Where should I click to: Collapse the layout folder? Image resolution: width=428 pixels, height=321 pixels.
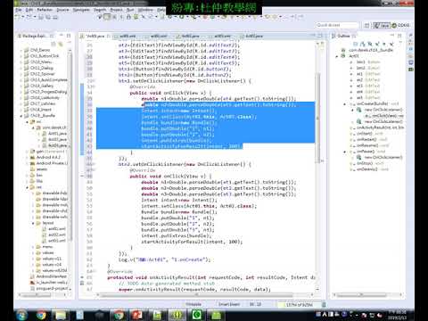tap(33, 223)
